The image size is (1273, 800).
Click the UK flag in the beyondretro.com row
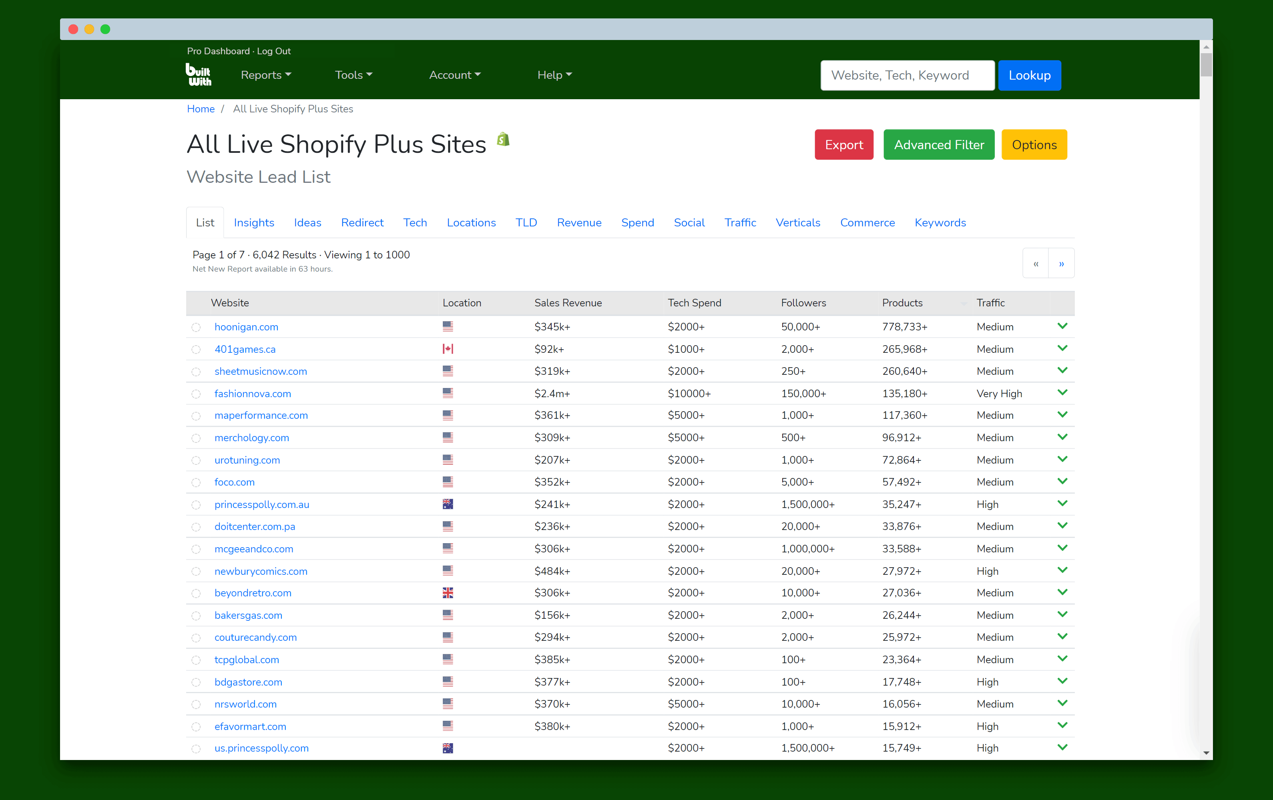point(448,593)
